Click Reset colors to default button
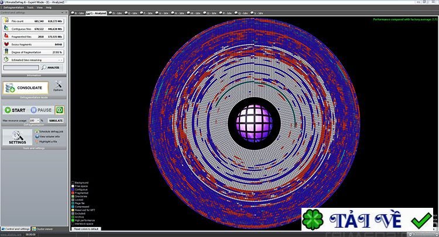This screenshot has width=439, height=237. (87, 229)
